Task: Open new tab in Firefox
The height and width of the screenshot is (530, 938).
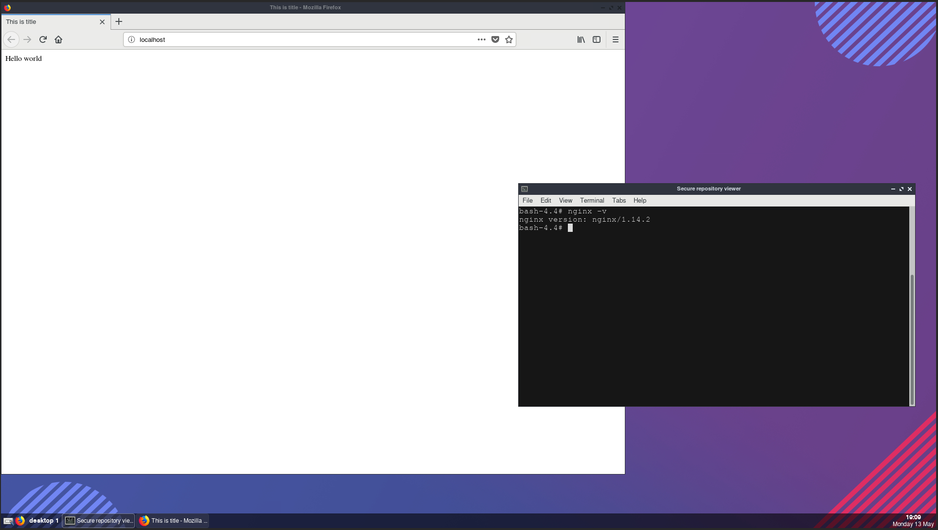Action: coord(118,21)
